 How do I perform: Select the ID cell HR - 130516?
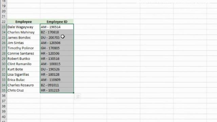point(57,59)
